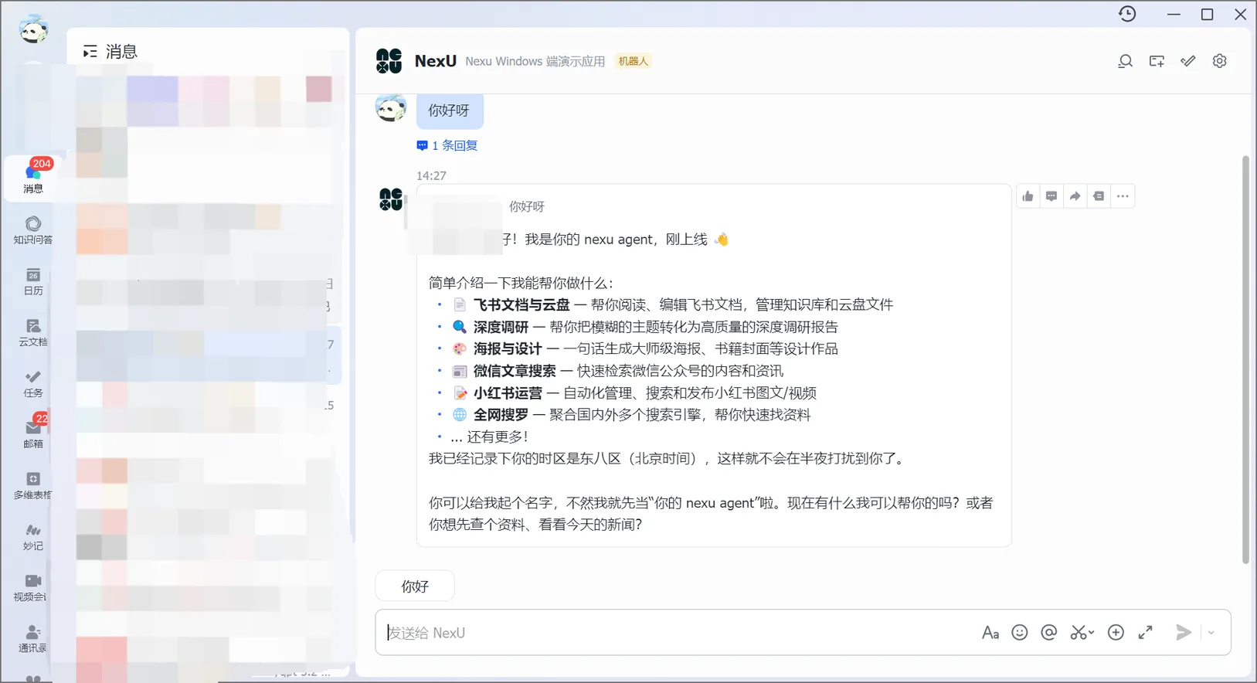
Task: Open 云文档 cloud docs in sidebar
Action: click(33, 332)
